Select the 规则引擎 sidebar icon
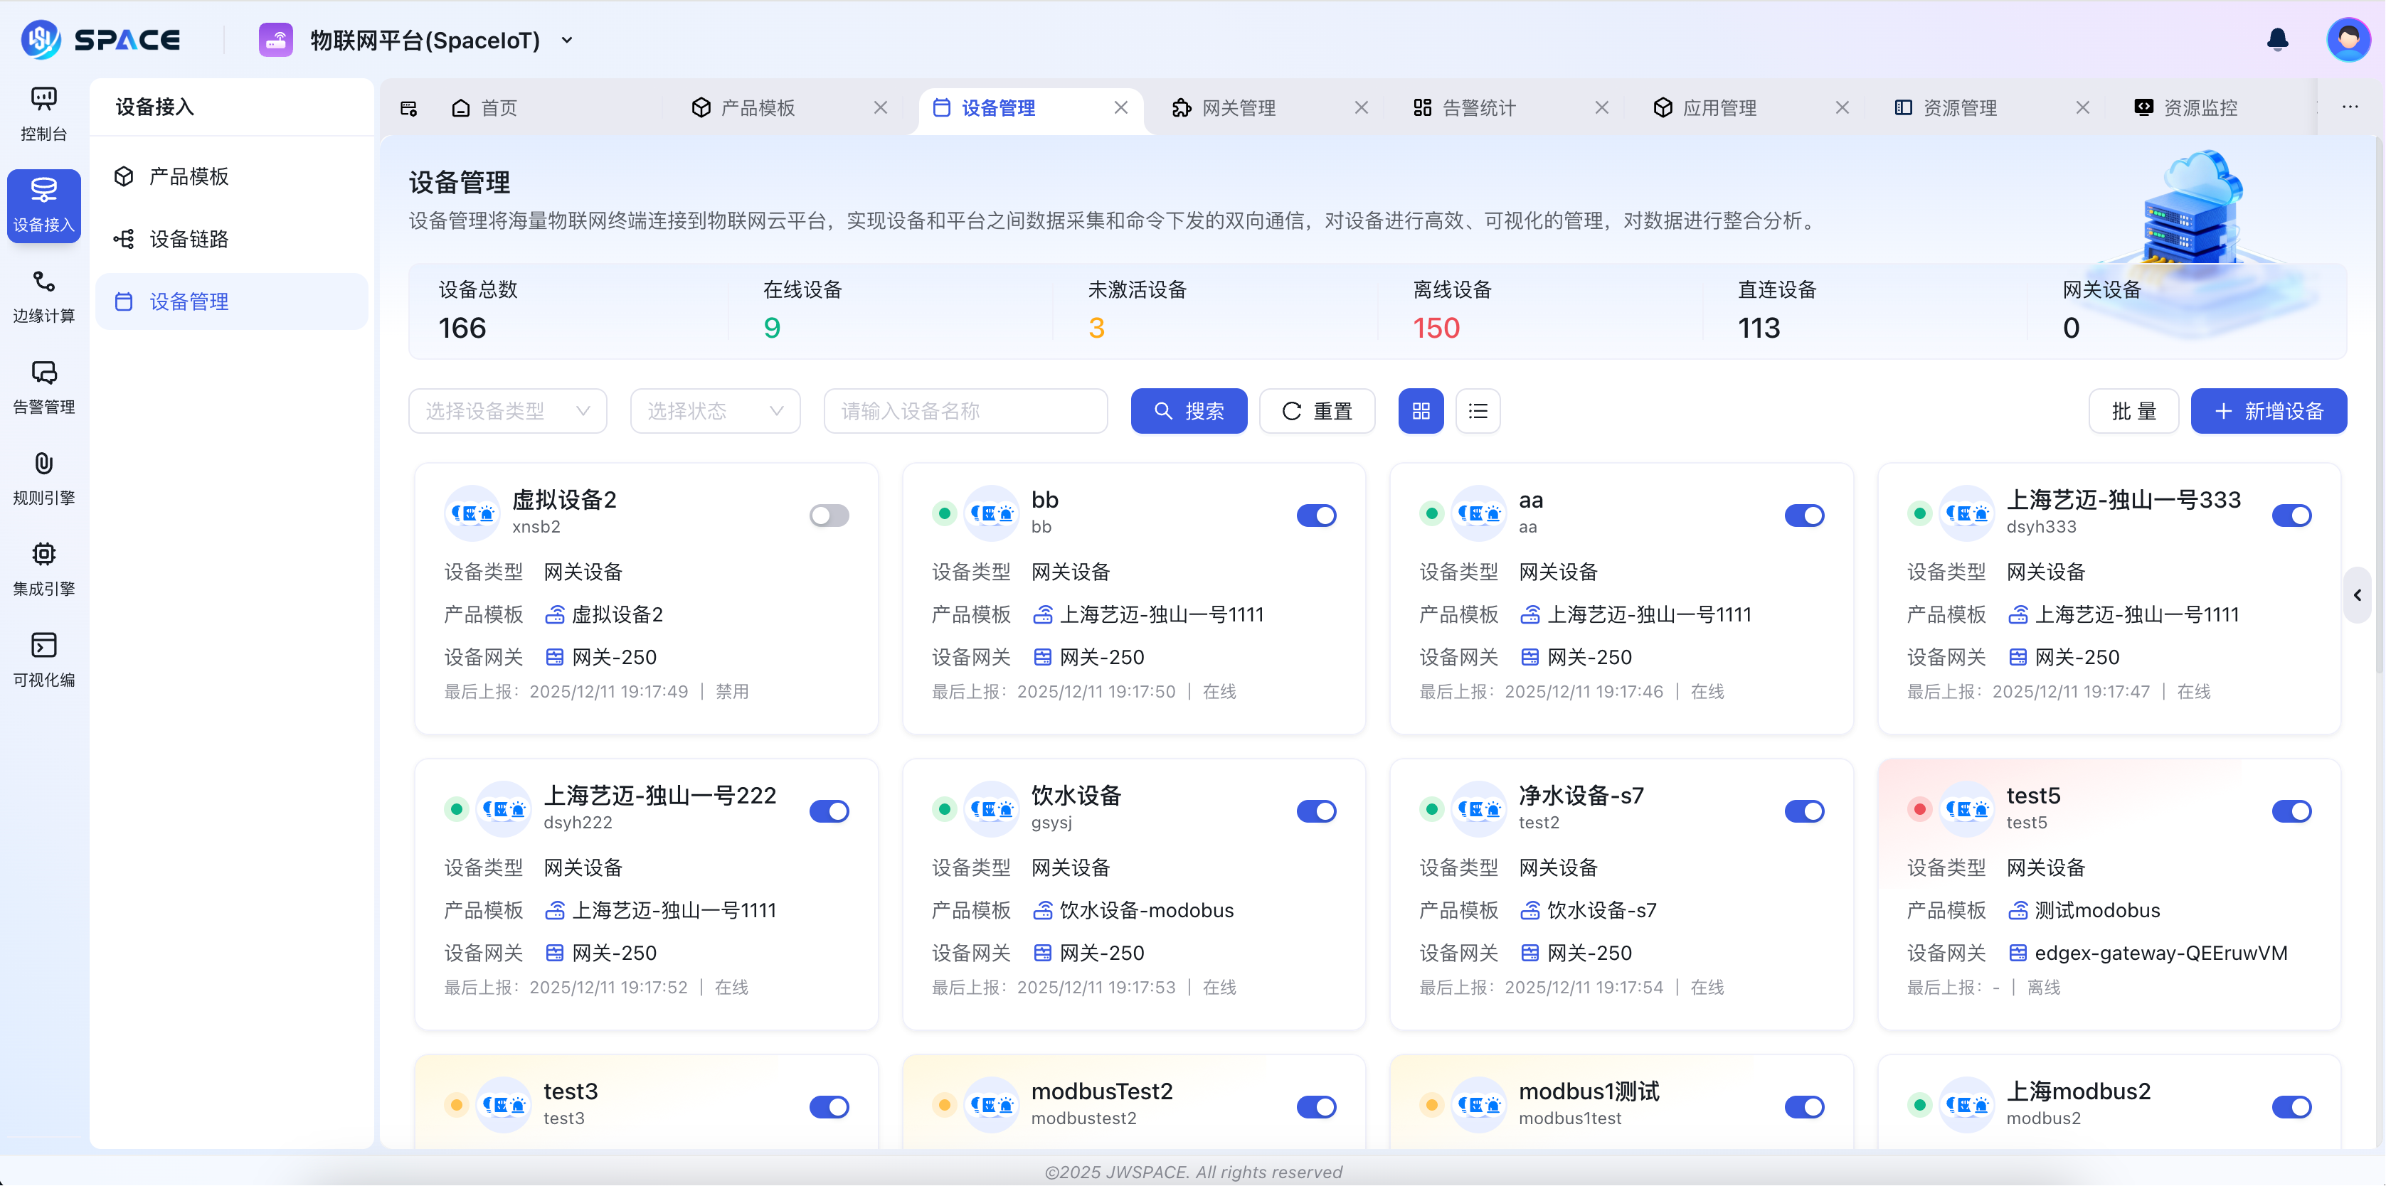The image size is (2386, 1186). (43, 477)
